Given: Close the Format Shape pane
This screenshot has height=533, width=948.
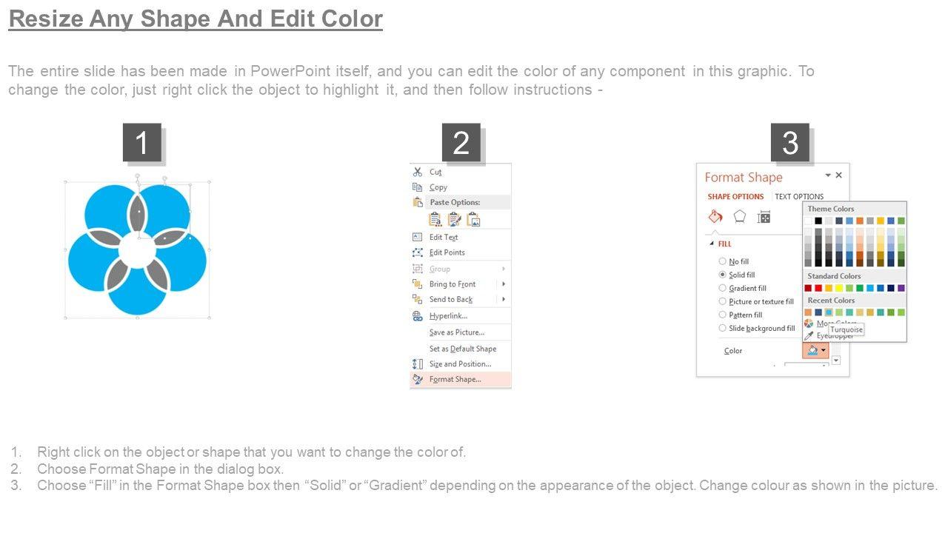Looking at the screenshot, I should point(838,175).
